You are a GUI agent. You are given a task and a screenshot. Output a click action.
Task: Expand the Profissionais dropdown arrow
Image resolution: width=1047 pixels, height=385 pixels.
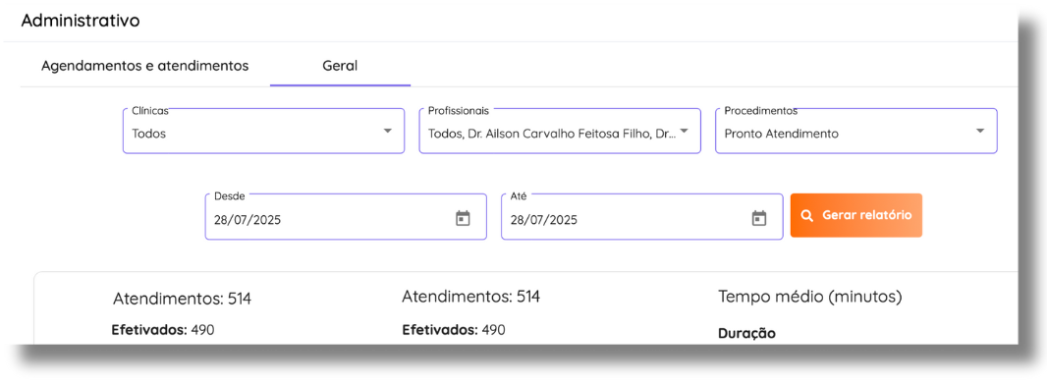click(x=684, y=131)
